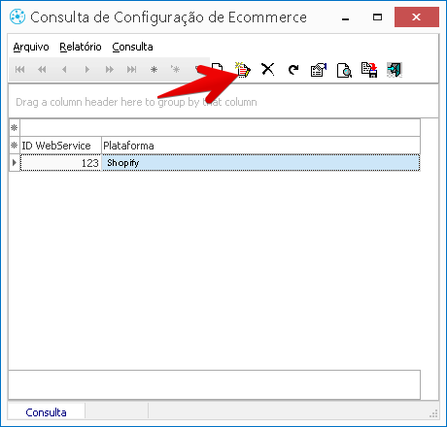The image size is (447, 427).
Task: Click the exit door icon
Action: [395, 70]
